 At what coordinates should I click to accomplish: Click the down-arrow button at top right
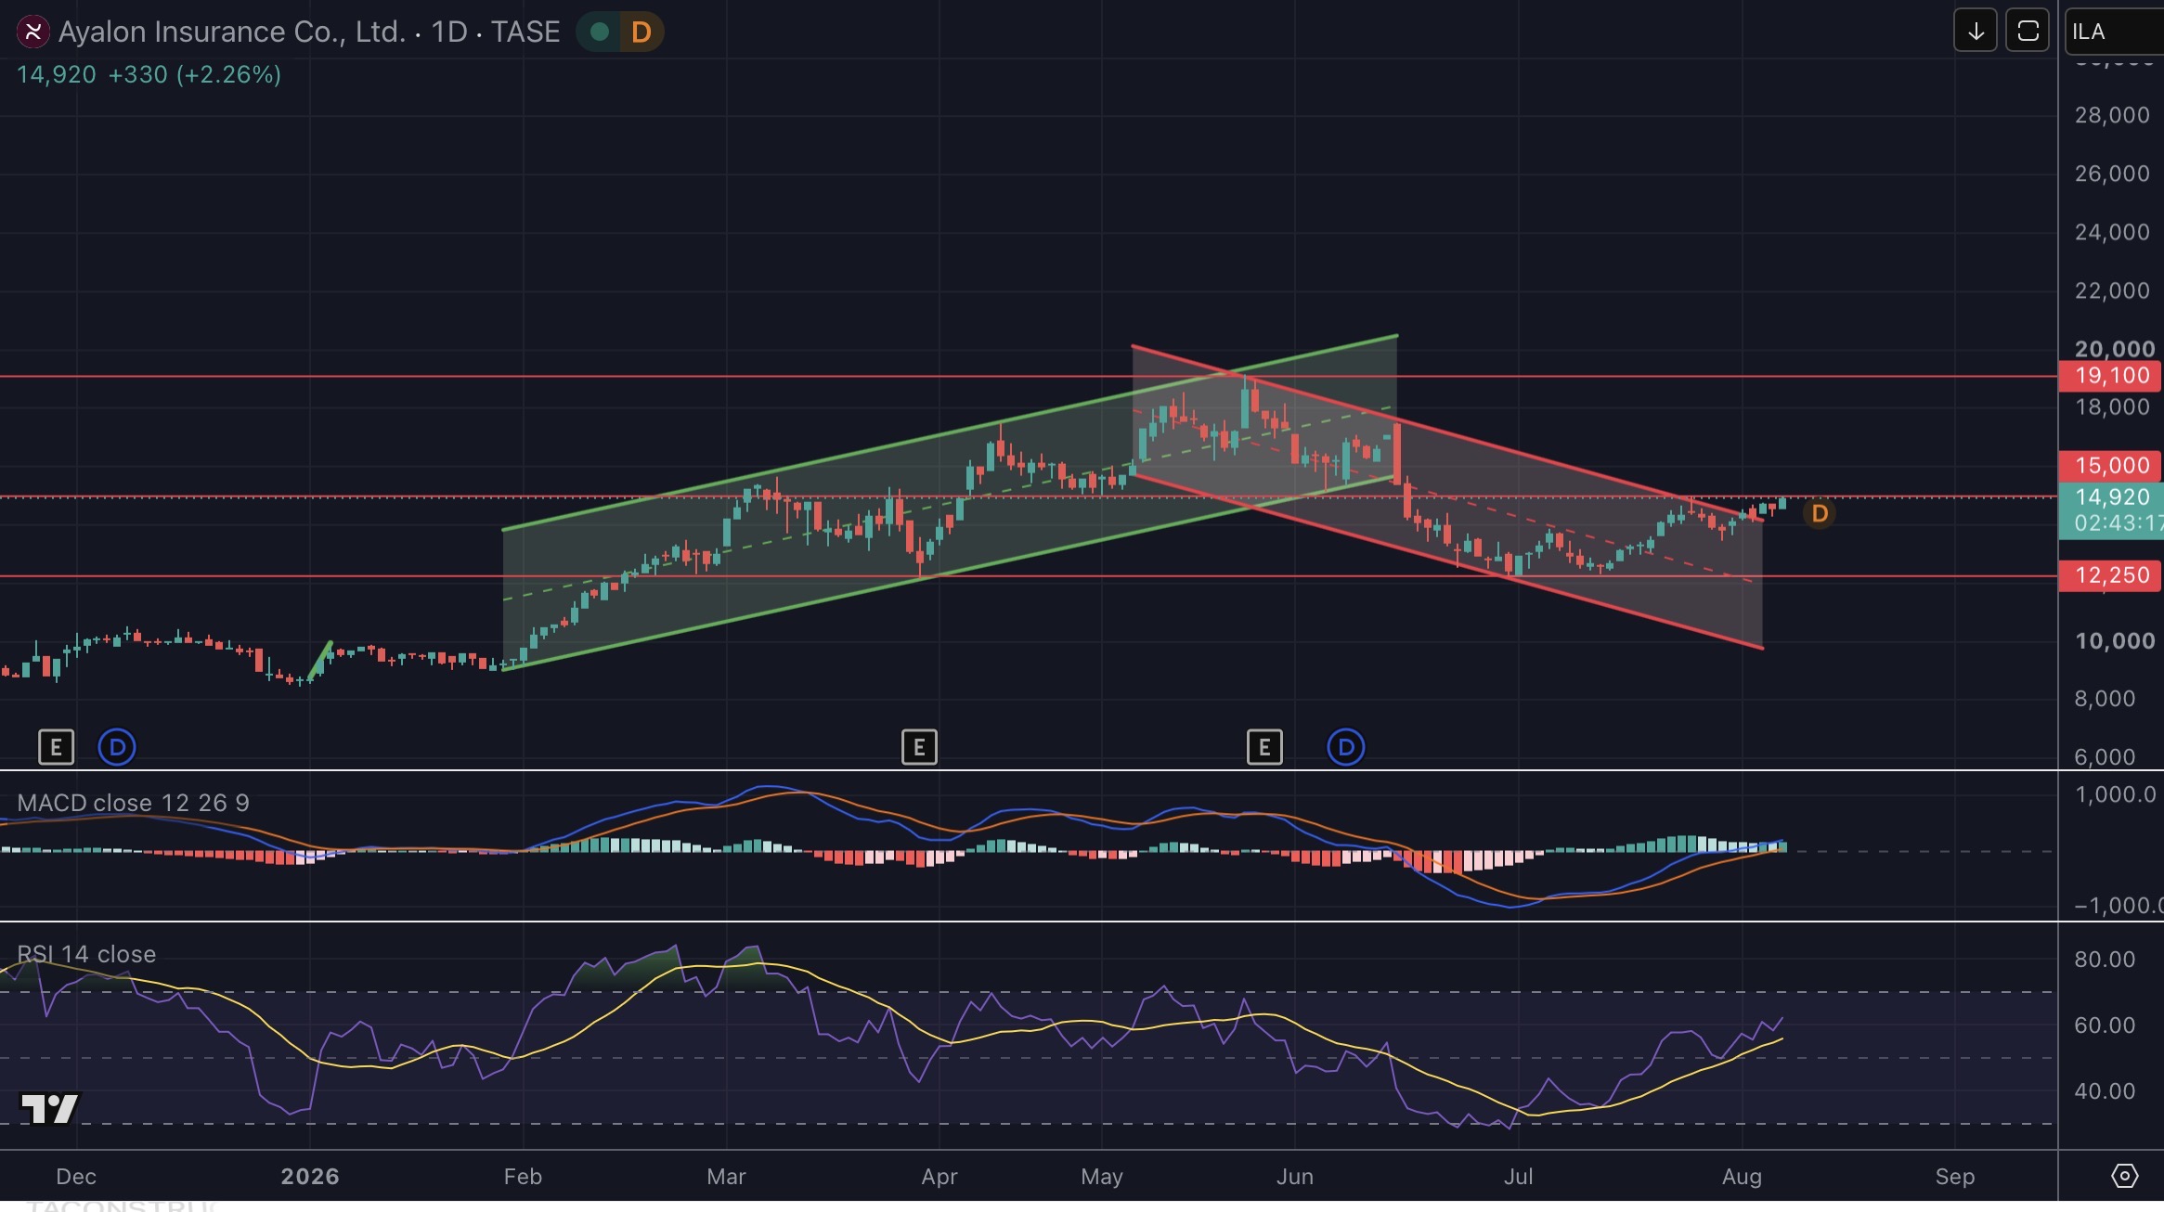click(x=1976, y=32)
